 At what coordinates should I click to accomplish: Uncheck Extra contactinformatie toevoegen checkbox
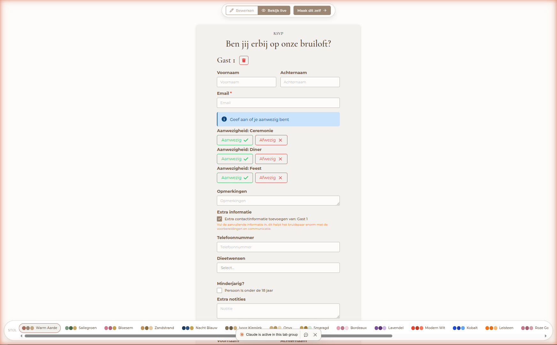[219, 219]
